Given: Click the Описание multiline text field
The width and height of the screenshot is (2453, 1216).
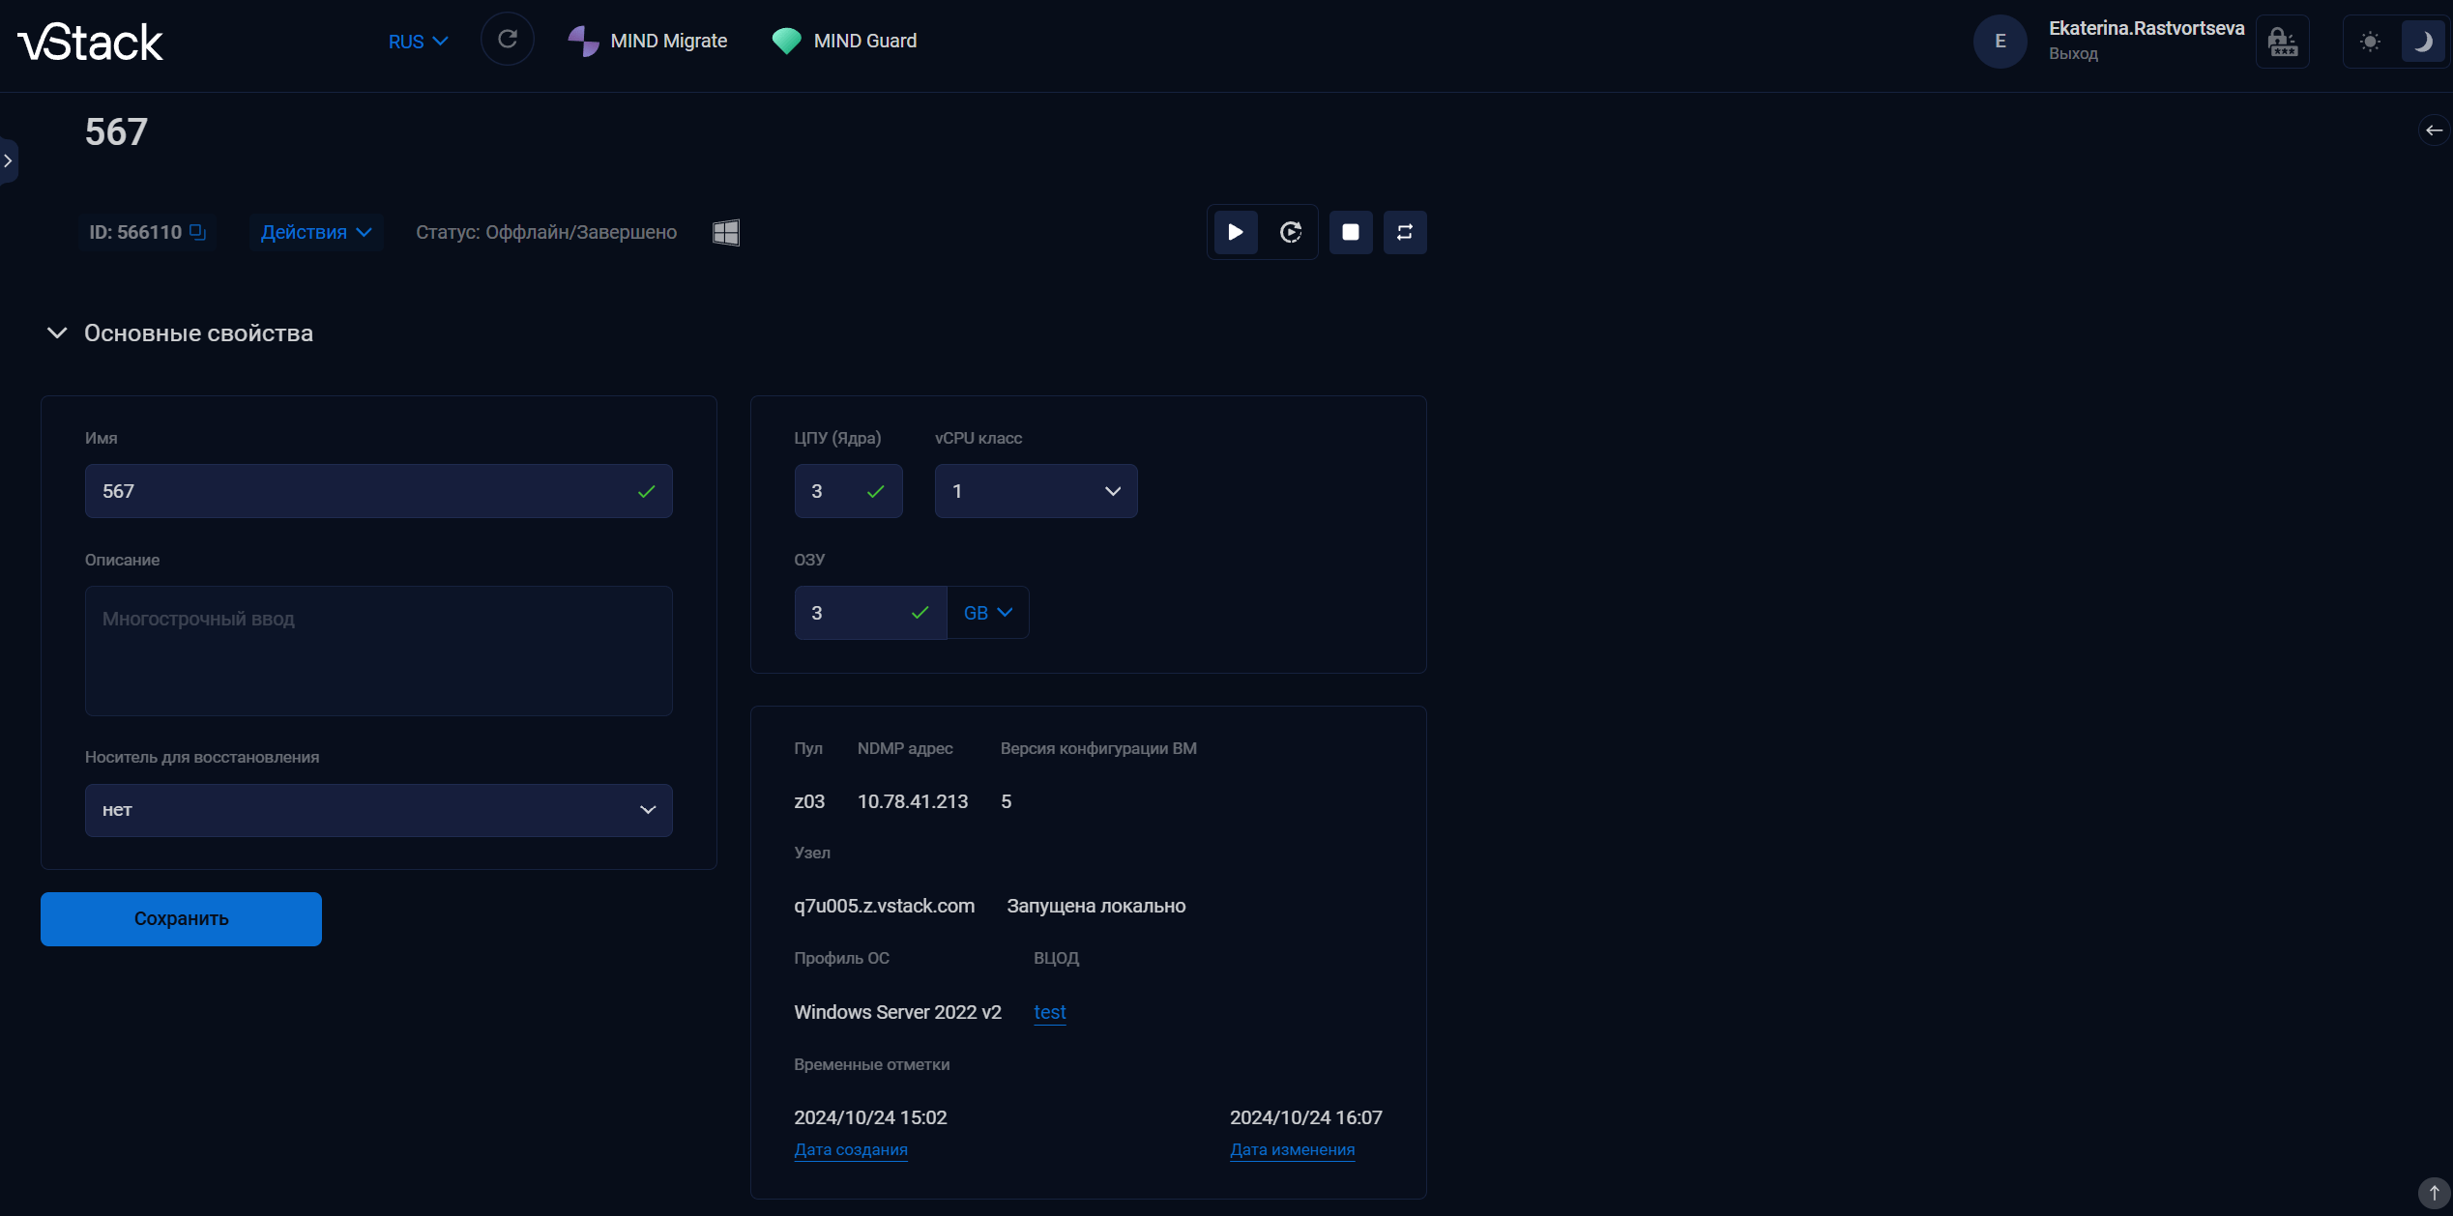Looking at the screenshot, I should click(x=378, y=651).
